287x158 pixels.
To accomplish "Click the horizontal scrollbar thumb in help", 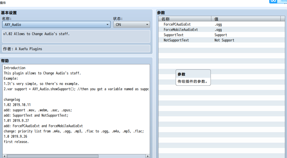I will tap(53, 156).
